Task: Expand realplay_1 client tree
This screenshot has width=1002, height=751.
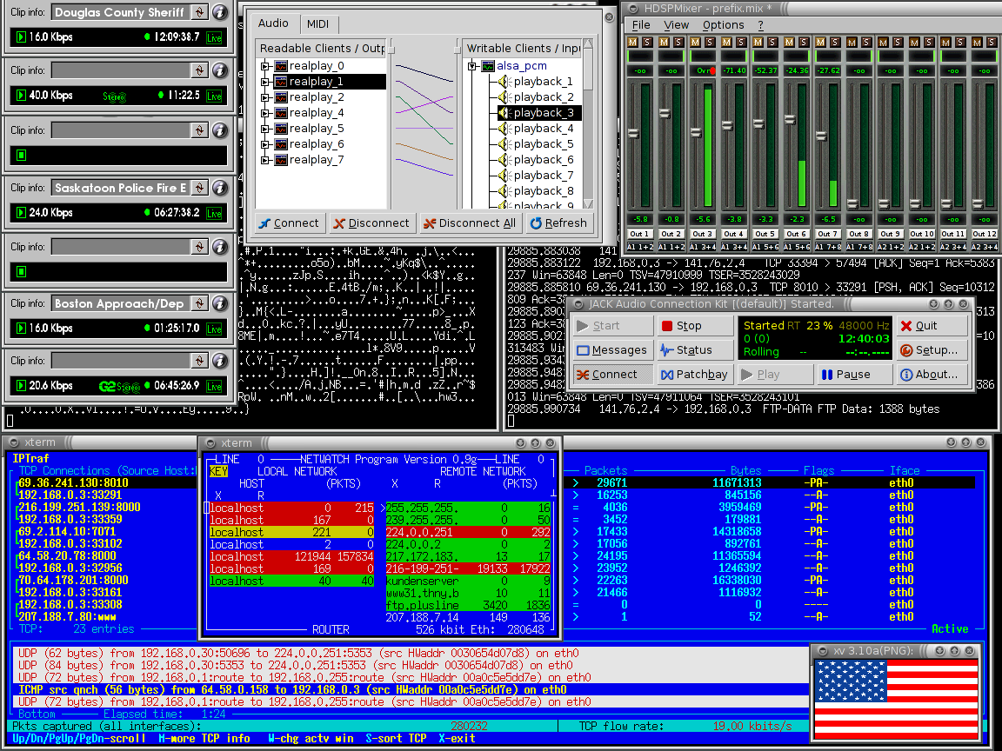Action: [x=264, y=82]
